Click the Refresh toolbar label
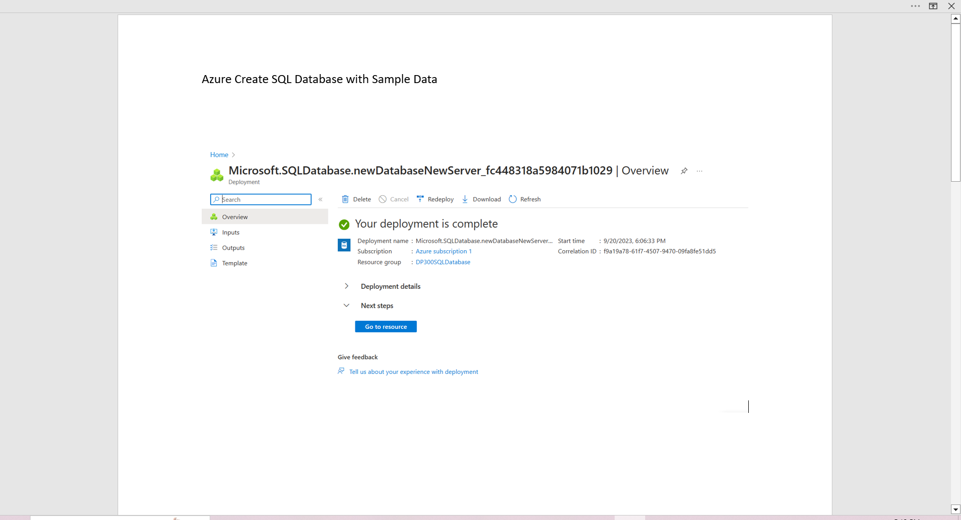961x520 pixels. coord(530,199)
